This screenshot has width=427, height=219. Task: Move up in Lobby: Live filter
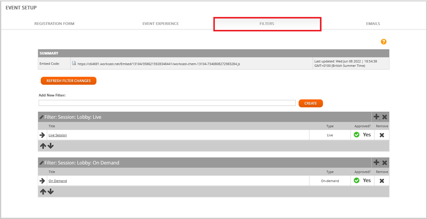point(43,146)
